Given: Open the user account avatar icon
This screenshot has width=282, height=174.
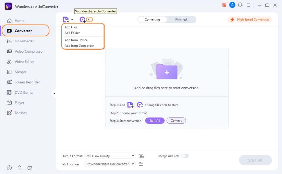Looking at the screenshot, I should click(232, 5).
